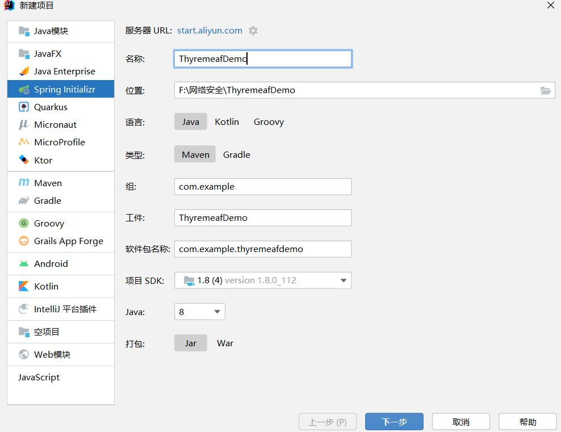Click the Android robot icon
The width and height of the screenshot is (561, 432).
tap(24, 264)
